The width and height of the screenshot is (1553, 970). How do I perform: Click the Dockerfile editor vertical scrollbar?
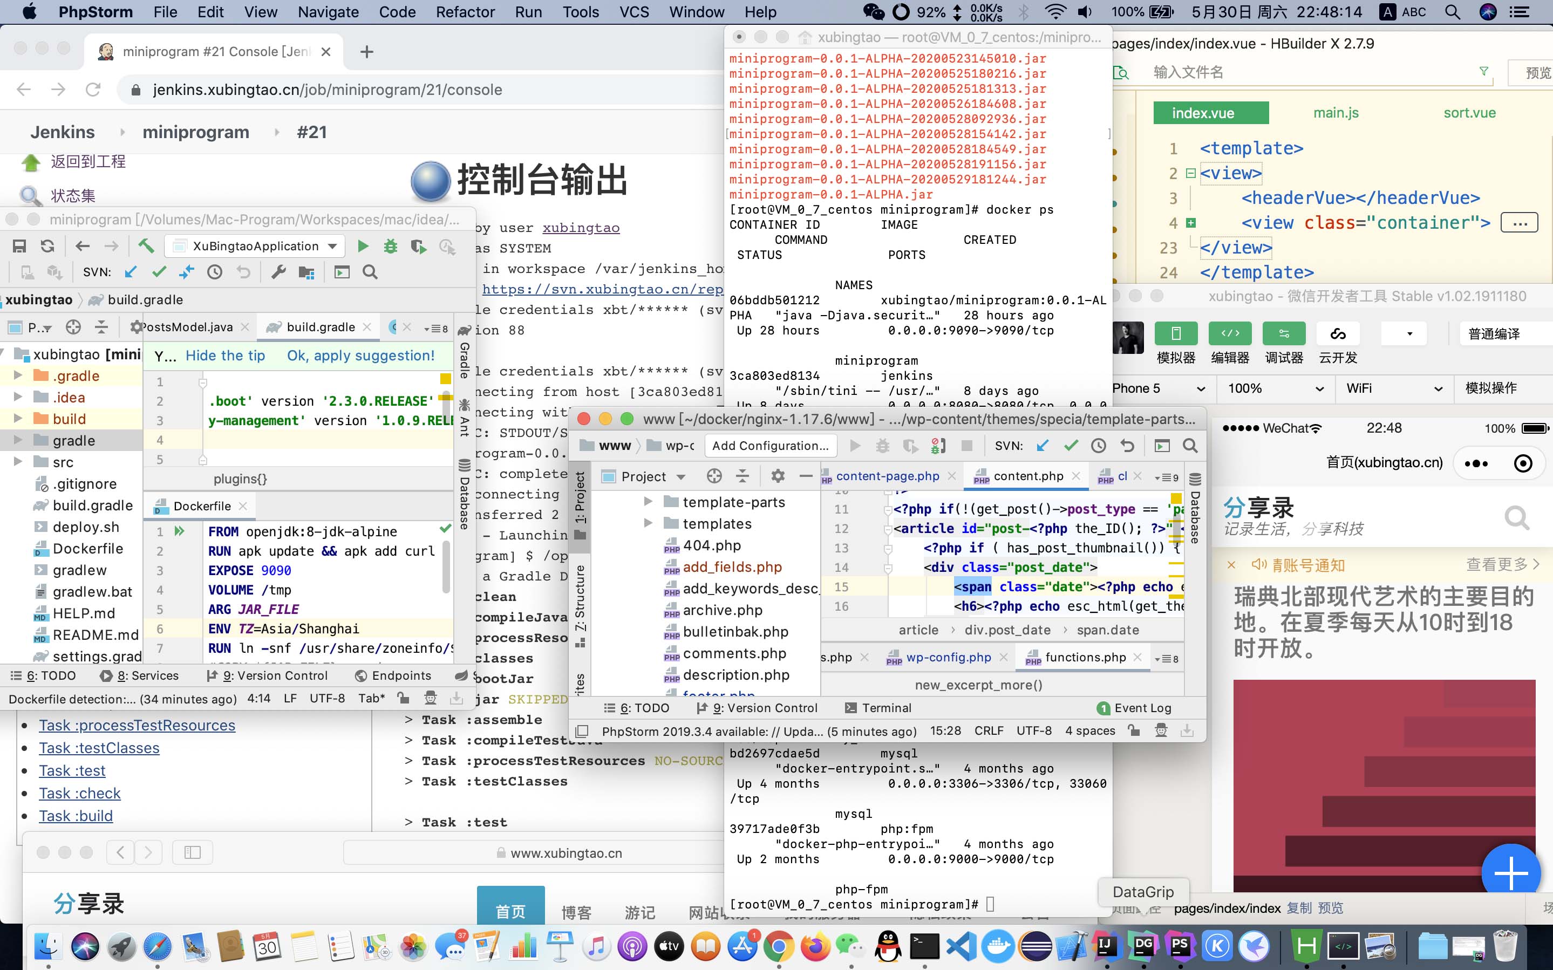click(446, 567)
